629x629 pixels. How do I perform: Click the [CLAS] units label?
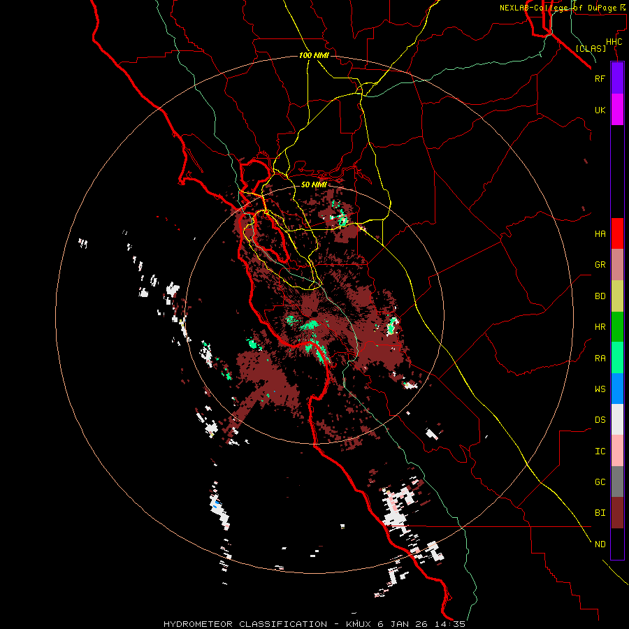[x=591, y=48]
